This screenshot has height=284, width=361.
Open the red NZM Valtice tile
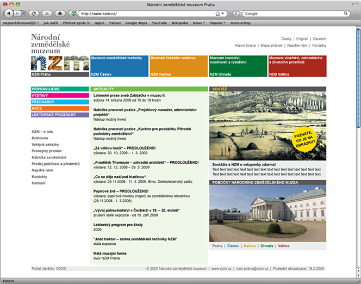[x=297, y=66]
